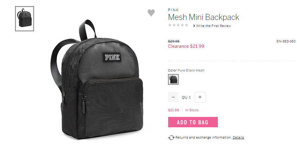297x146 pixels.
Task: Increase quantity with plus button
Action: (200, 97)
